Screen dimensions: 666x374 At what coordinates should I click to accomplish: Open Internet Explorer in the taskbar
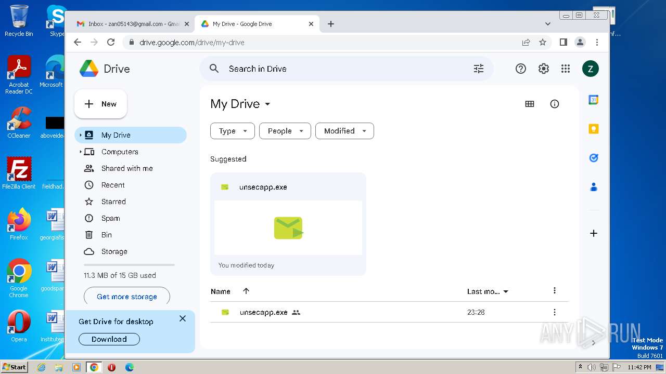pos(41,367)
